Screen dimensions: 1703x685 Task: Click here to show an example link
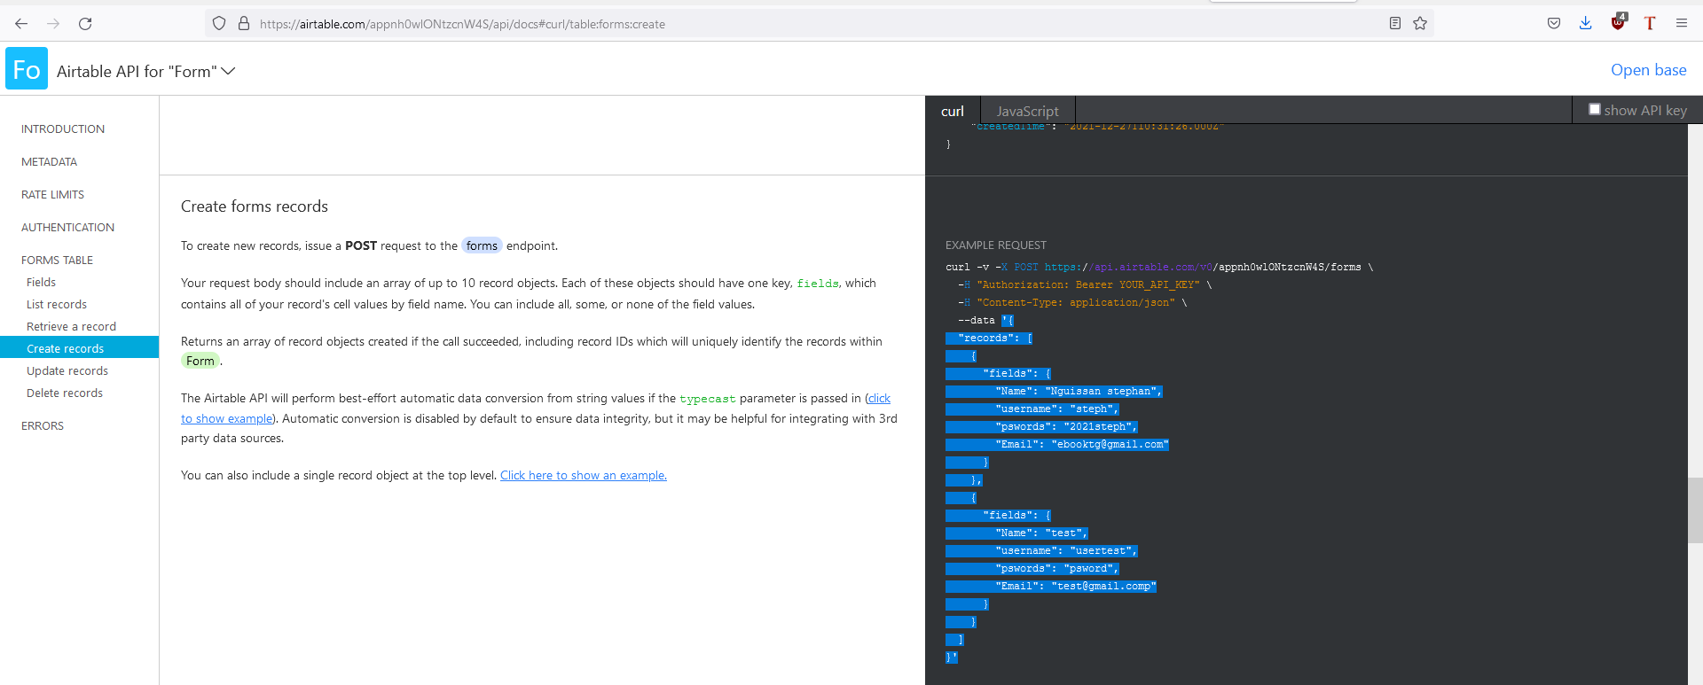tap(584, 476)
